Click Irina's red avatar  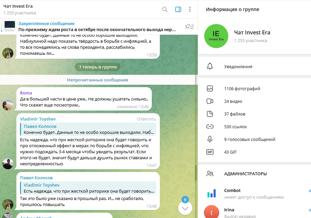click(x=211, y=212)
